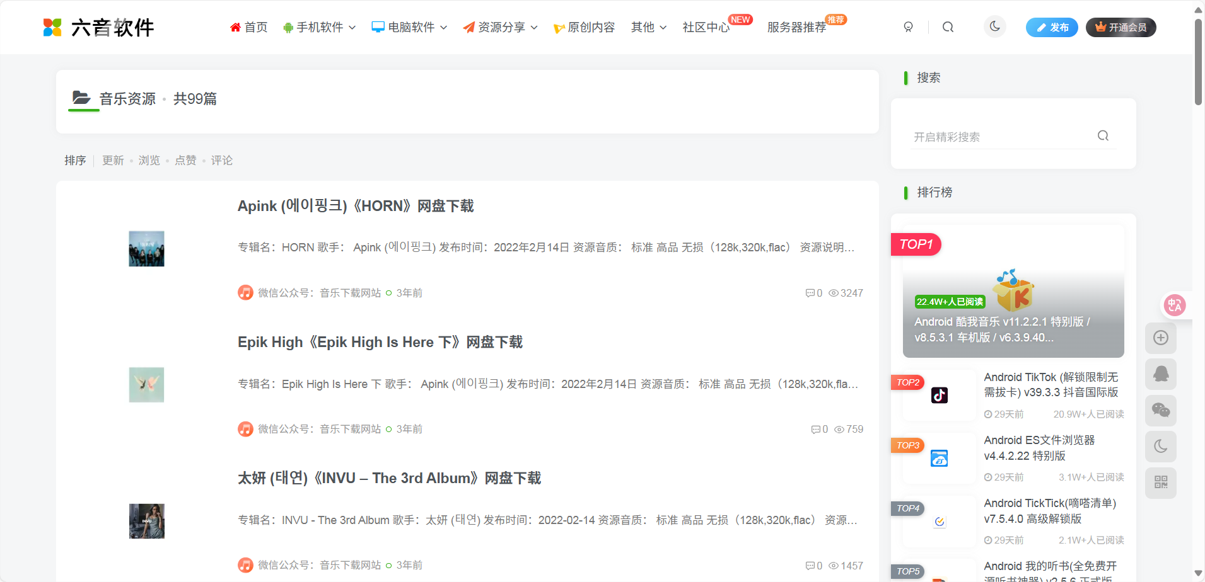Expand the 手机软件 dropdown menu
The image size is (1205, 582).
(x=320, y=27)
